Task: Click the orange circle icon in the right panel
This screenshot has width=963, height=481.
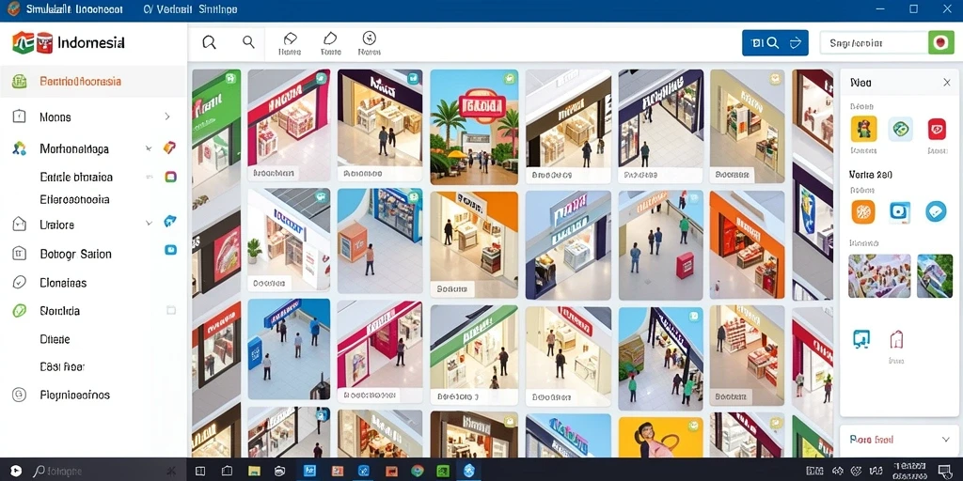Action: 863,211
